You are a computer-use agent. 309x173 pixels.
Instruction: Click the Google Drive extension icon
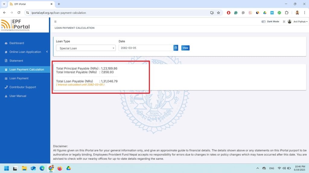(x=265, y=13)
